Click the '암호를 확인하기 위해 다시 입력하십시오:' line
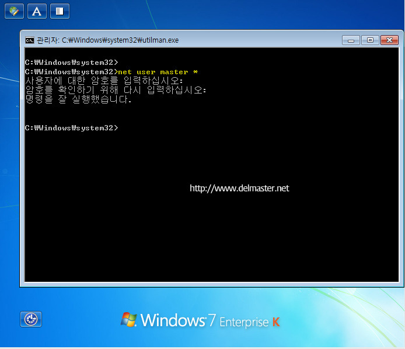The height and width of the screenshot is (349, 405). click(x=116, y=90)
